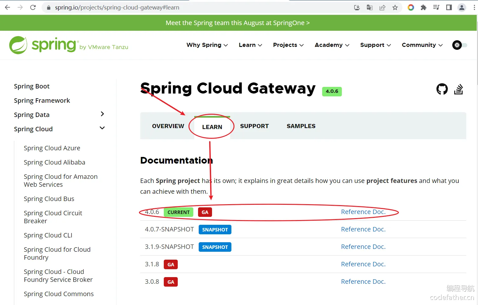This screenshot has width=478, height=305.
Task: Select the LEARN tab
Action: pos(212,127)
